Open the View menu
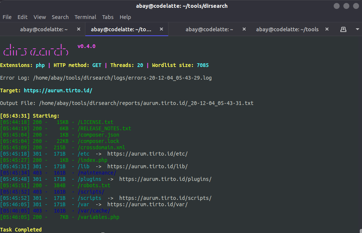The height and width of the screenshot is (233, 362). (40, 17)
